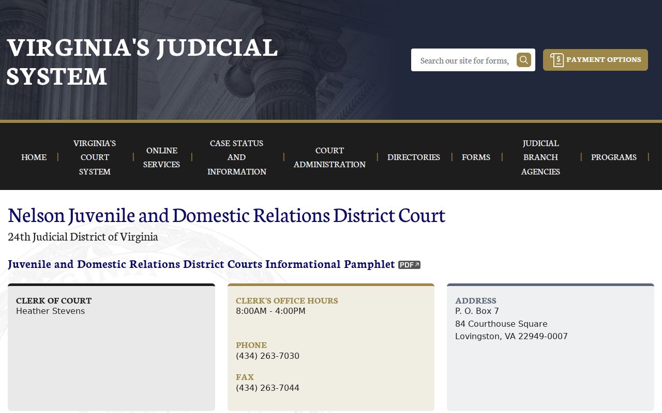
Task: Click the PDF badge beside the pamphlet link
Action: coord(409,265)
